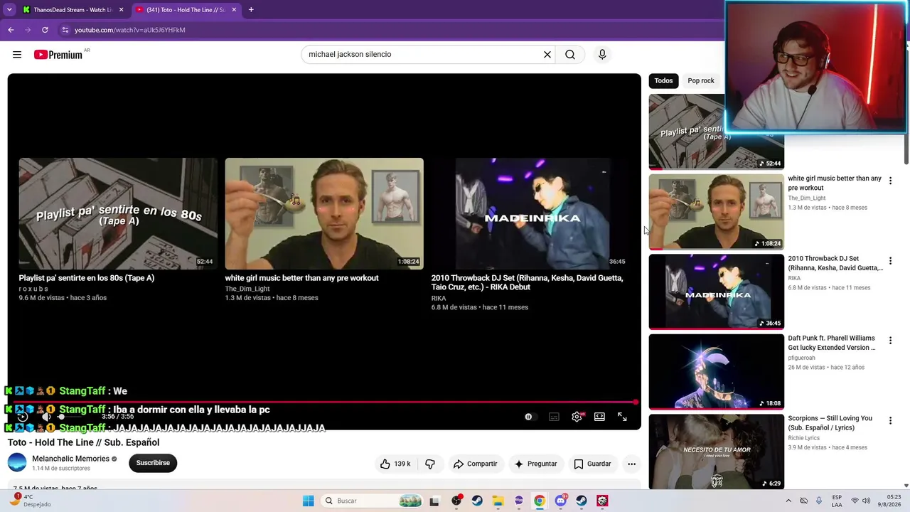Open sidebar 2010 Throwback DJ Set thumbnail
This screenshot has width=910, height=512.
[716, 292]
